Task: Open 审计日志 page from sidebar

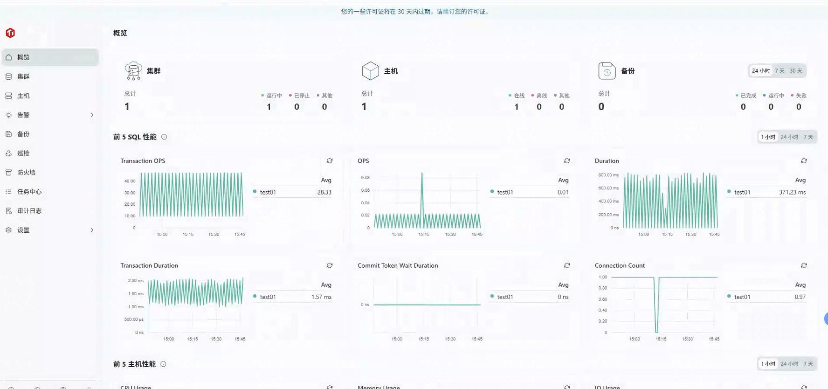Action: coord(29,211)
